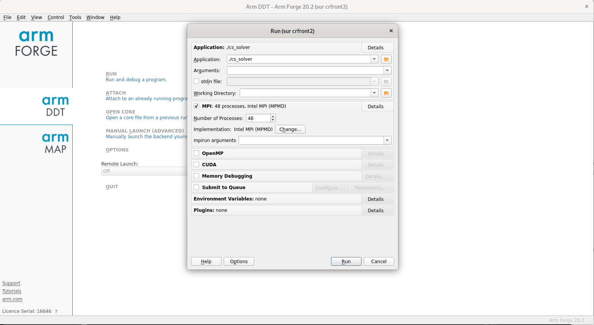Expand the Arguments dropdown arrow
This screenshot has height=325, width=594.
pos(387,71)
